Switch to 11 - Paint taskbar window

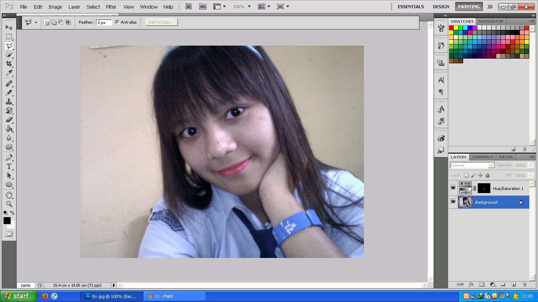click(x=175, y=296)
